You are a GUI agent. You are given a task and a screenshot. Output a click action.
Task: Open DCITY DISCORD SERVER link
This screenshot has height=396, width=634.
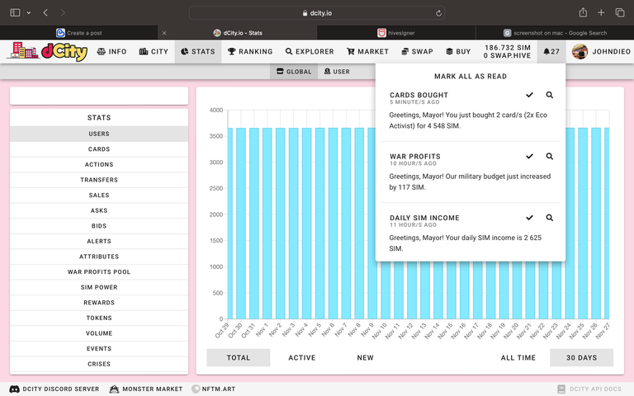click(x=54, y=389)
